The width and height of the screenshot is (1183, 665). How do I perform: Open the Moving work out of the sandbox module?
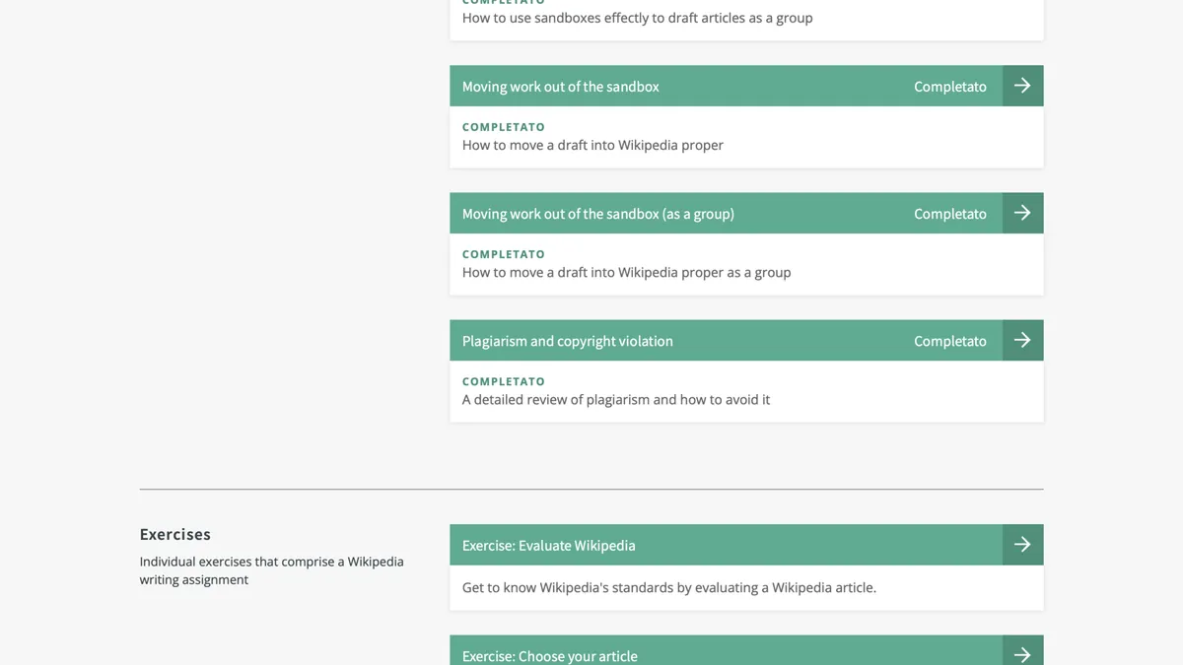click(561, 87)
